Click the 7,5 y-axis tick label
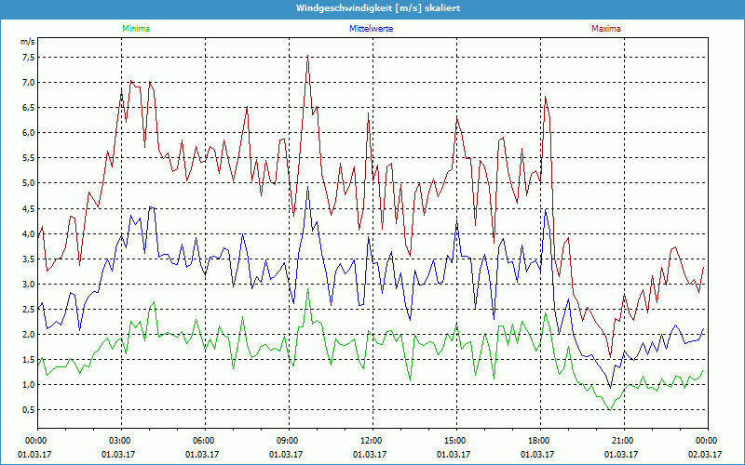Screen dimensions: 745x465 pos(29,58)
